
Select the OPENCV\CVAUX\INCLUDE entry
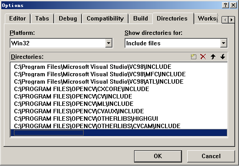coord(119,111)
